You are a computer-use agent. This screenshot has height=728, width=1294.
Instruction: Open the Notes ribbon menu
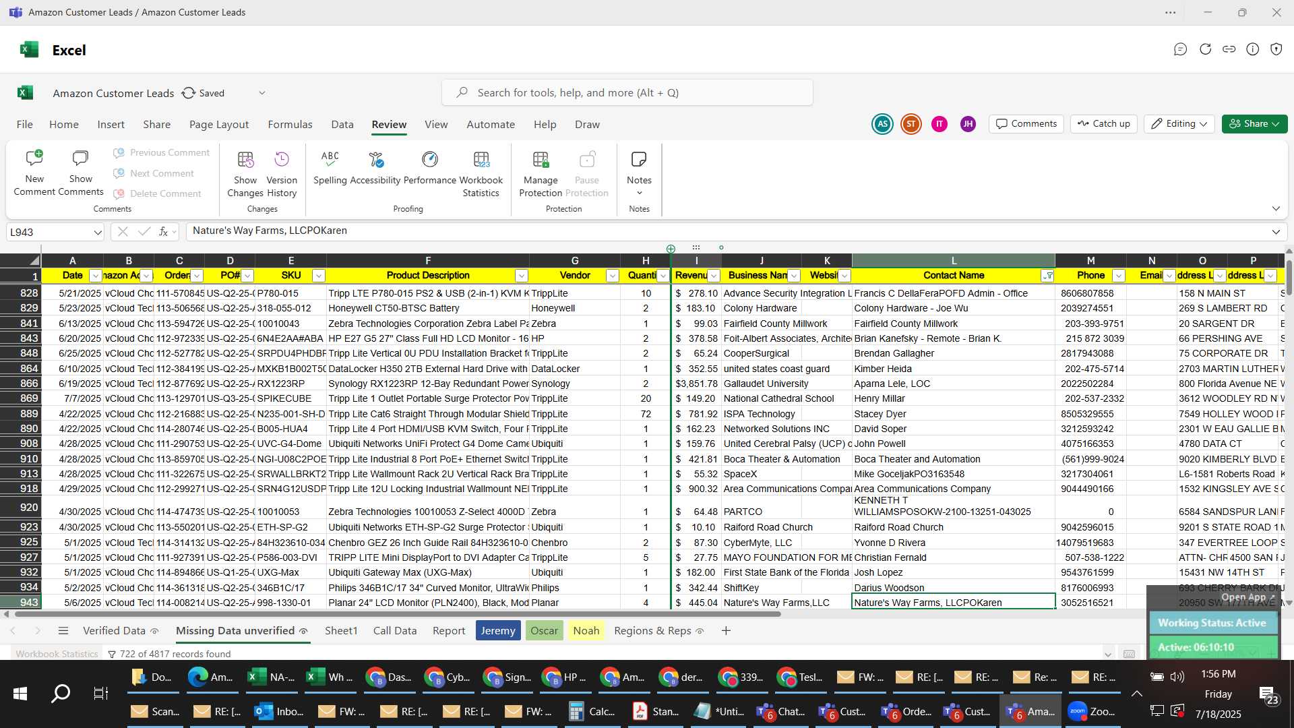tap(639, 174)
